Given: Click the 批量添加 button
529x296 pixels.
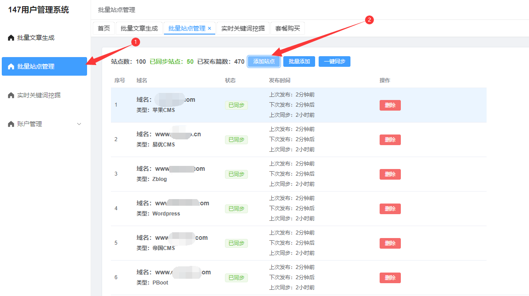Looking at the screenshot, I should pyautogui.click(x=299, y=62).
